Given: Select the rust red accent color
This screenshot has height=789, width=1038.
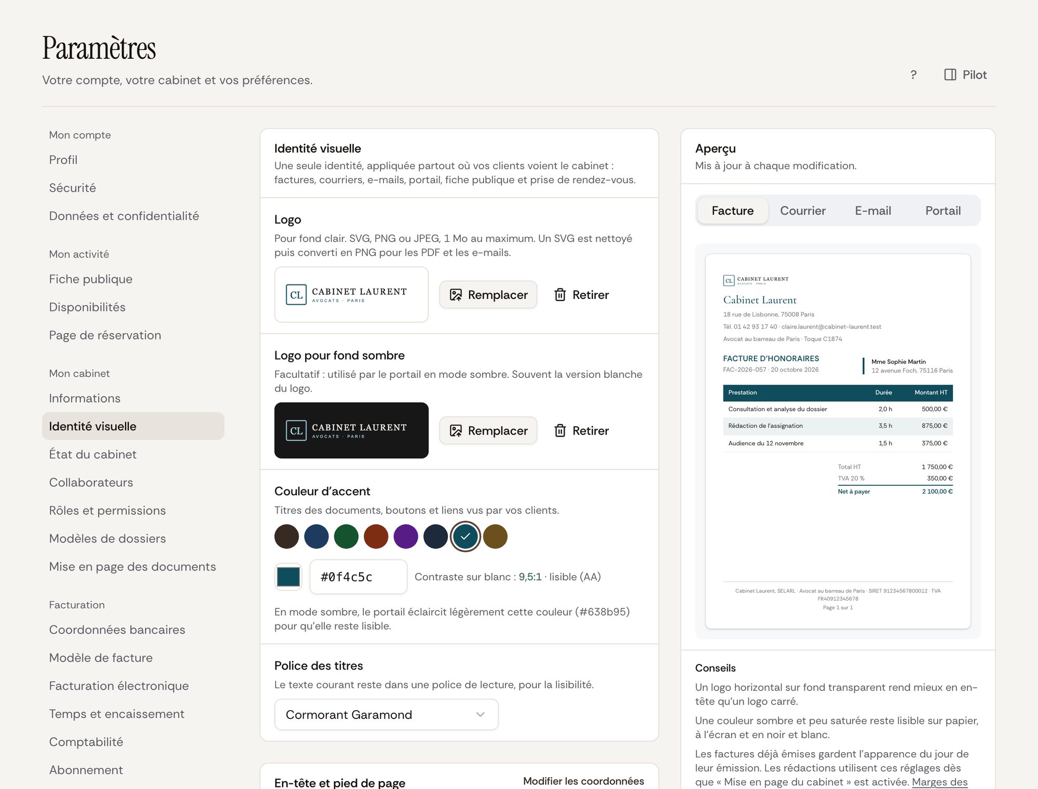Looking at the screenshot, I should click(376, 537).
